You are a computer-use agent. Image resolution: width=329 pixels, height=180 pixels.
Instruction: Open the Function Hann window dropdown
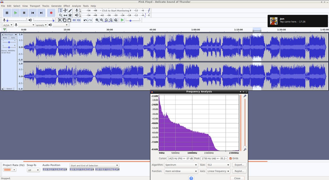click(x=181, y=171)
